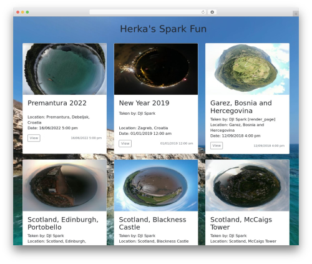This screenshot has height=264, width=312.
Task: Click the red close window button
Action: 18,12
